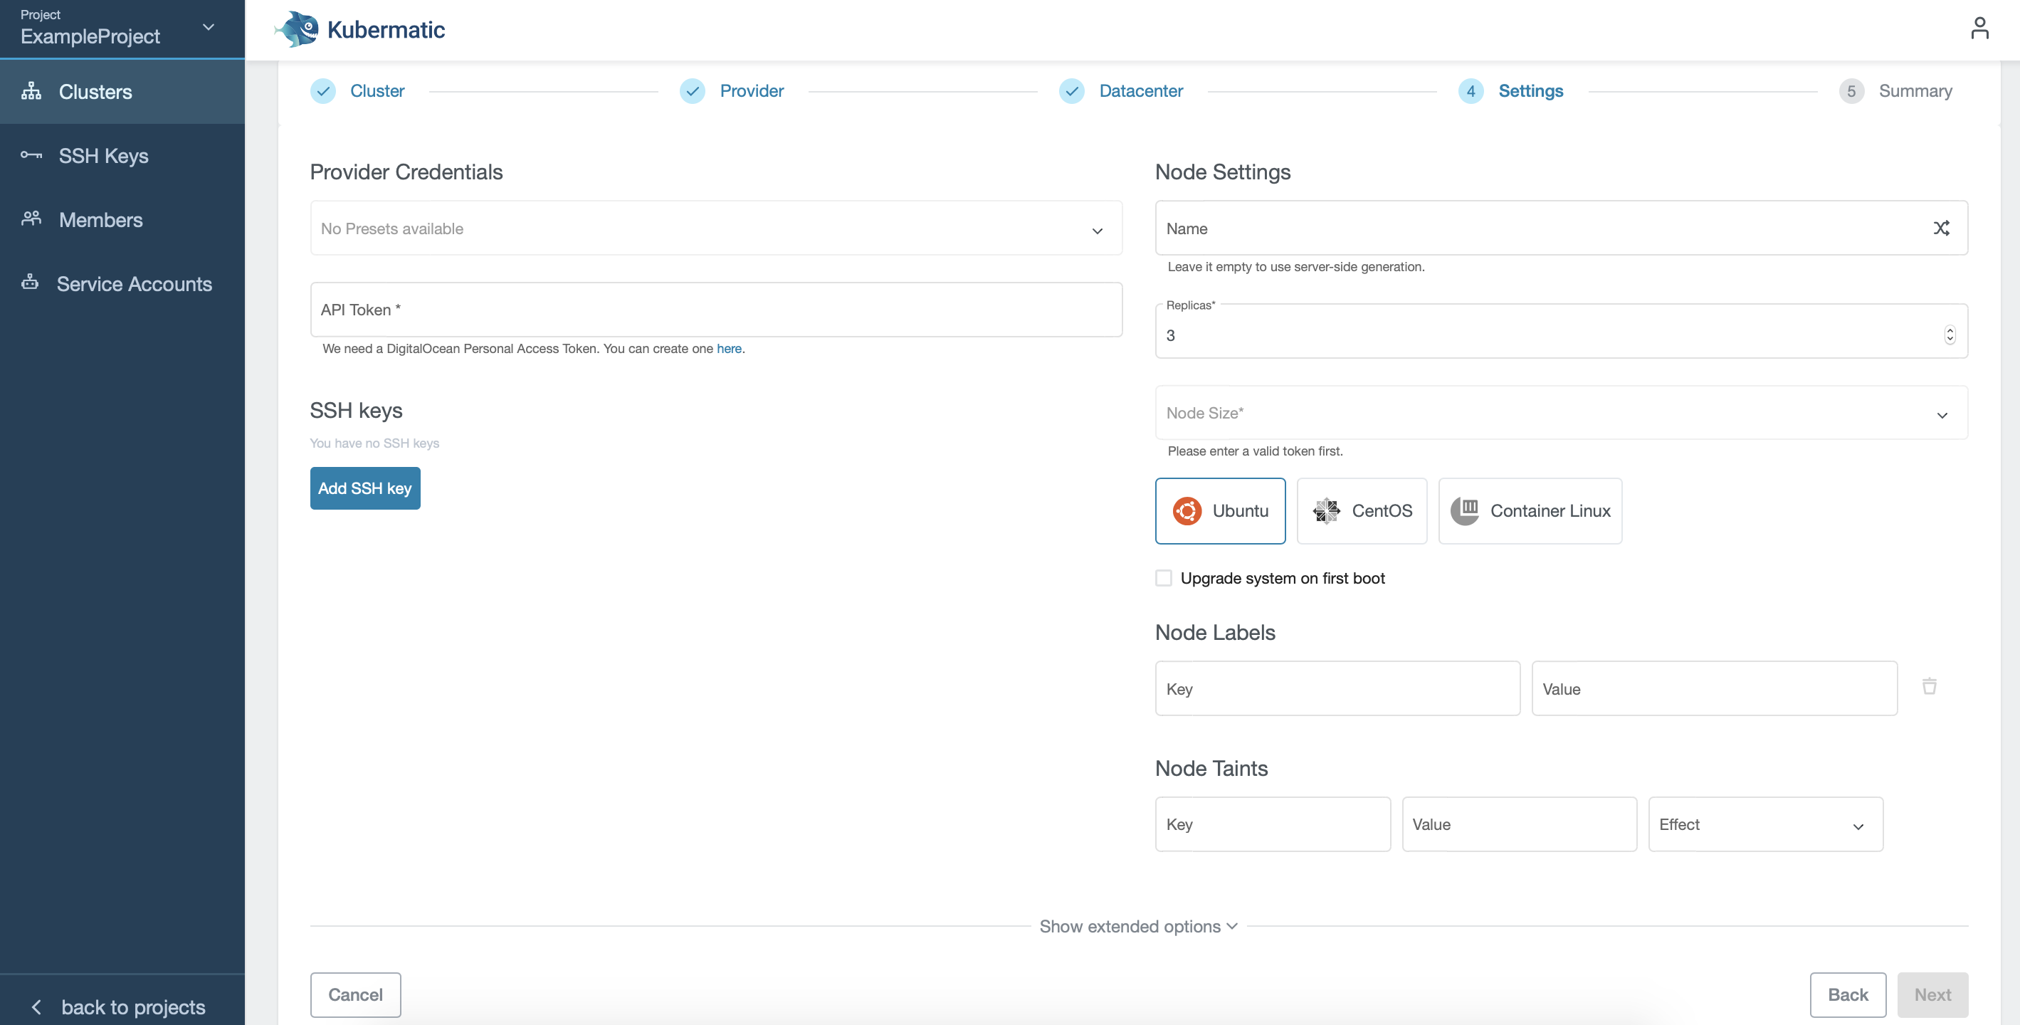Click the Node Settings heading
The height and width of the screenshot is (1025, 2020).
click(x=1223, y=172)
